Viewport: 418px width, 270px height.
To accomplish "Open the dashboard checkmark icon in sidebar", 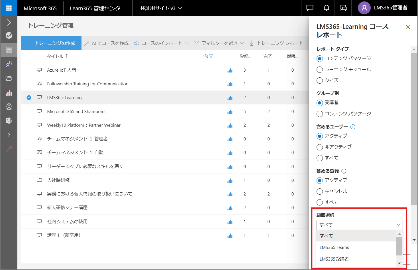I will (x=9, y=35).
